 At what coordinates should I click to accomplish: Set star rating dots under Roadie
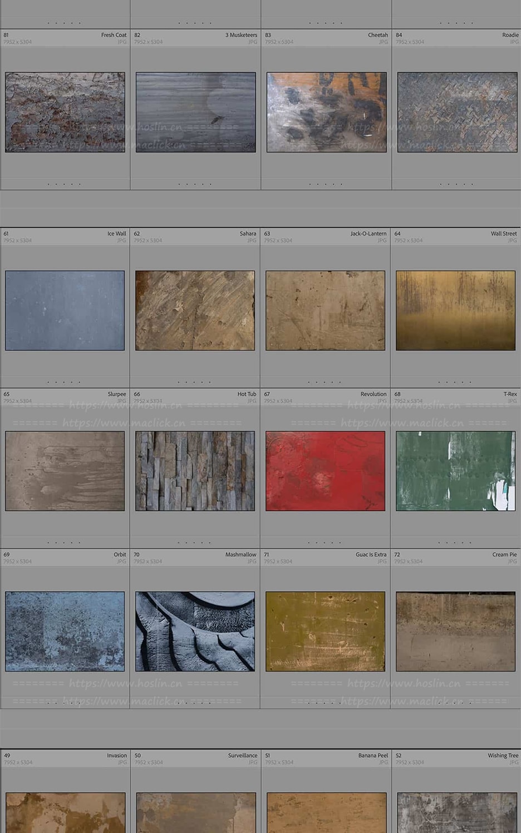(x=456, y=184)
